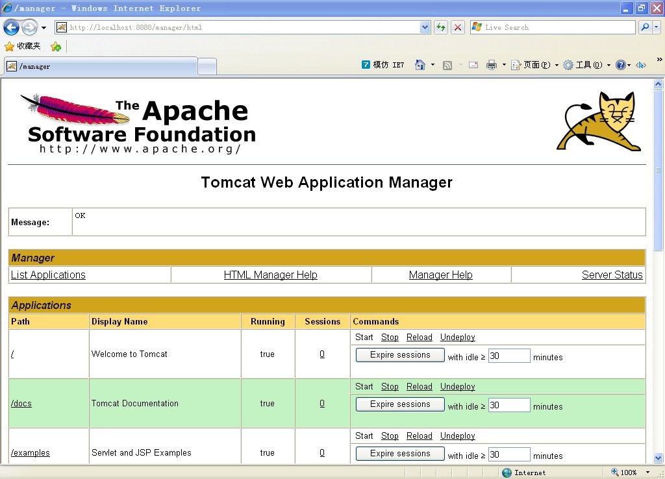Run search with the magnifier icon

click(645, 27)
